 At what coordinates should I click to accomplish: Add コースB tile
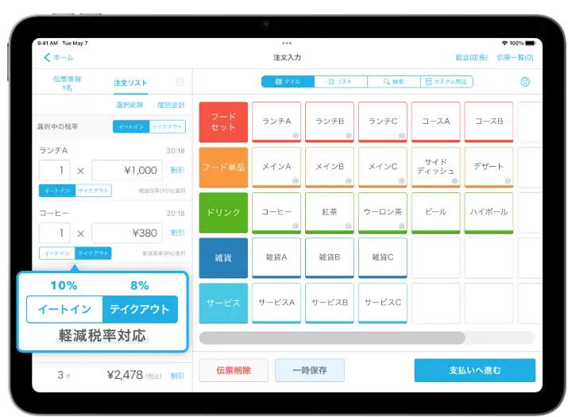(x=489, y=122)
